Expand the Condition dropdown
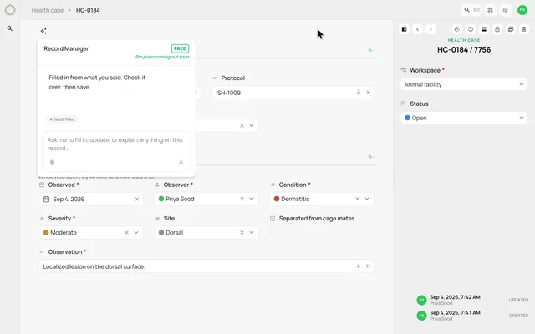The image size is (535, 334). pos(367,199)
